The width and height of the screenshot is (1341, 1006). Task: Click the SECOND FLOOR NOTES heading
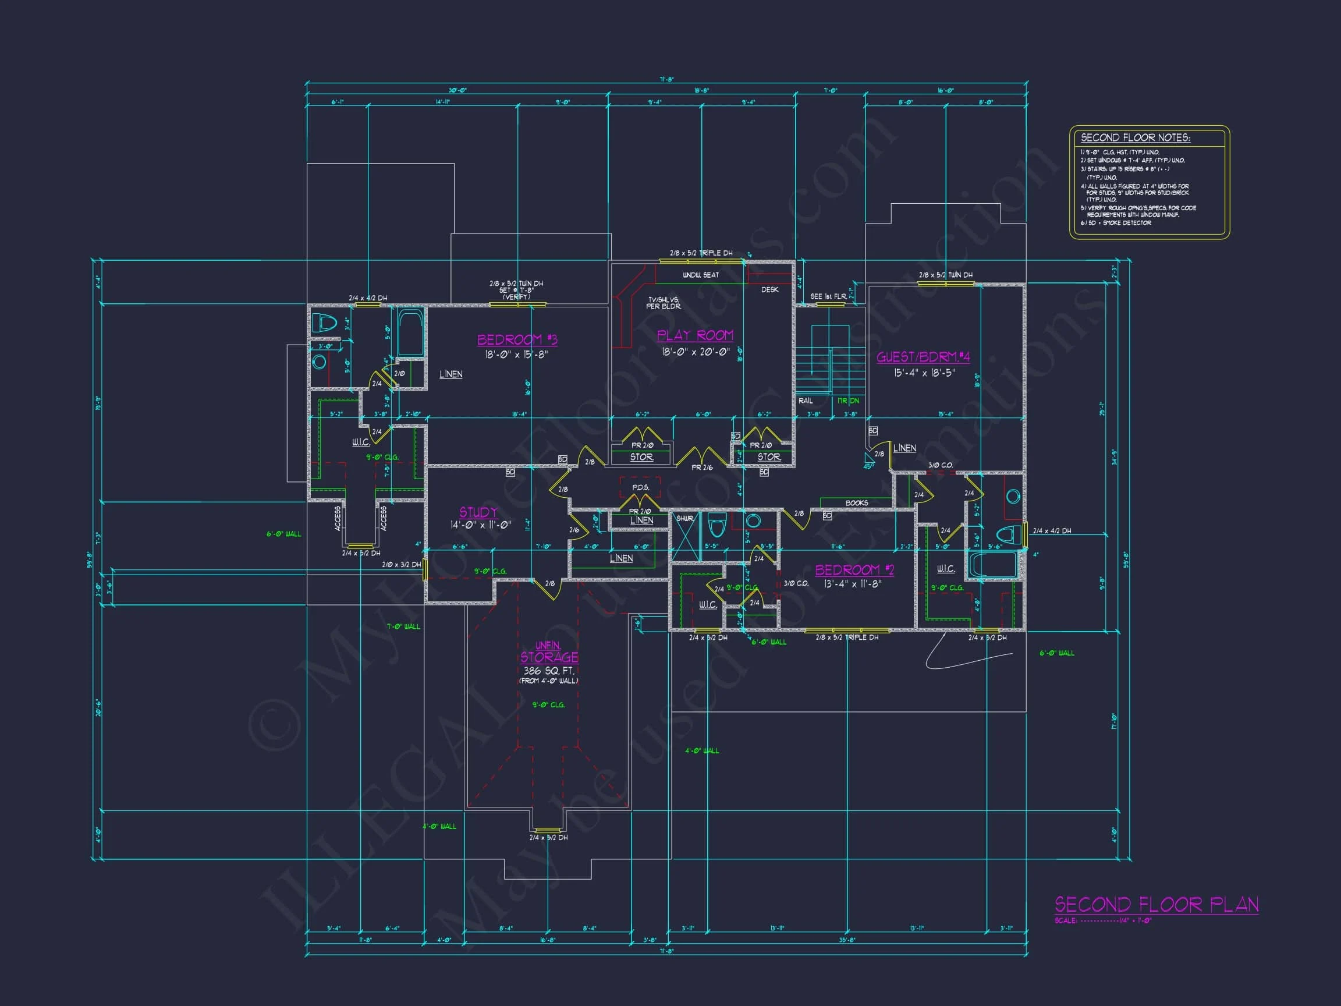click(1135, 137)
